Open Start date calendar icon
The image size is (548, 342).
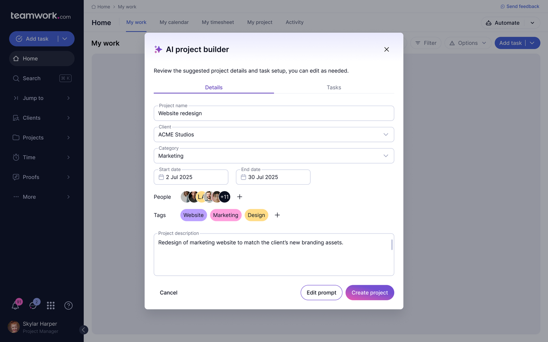(x=161, y=177)
